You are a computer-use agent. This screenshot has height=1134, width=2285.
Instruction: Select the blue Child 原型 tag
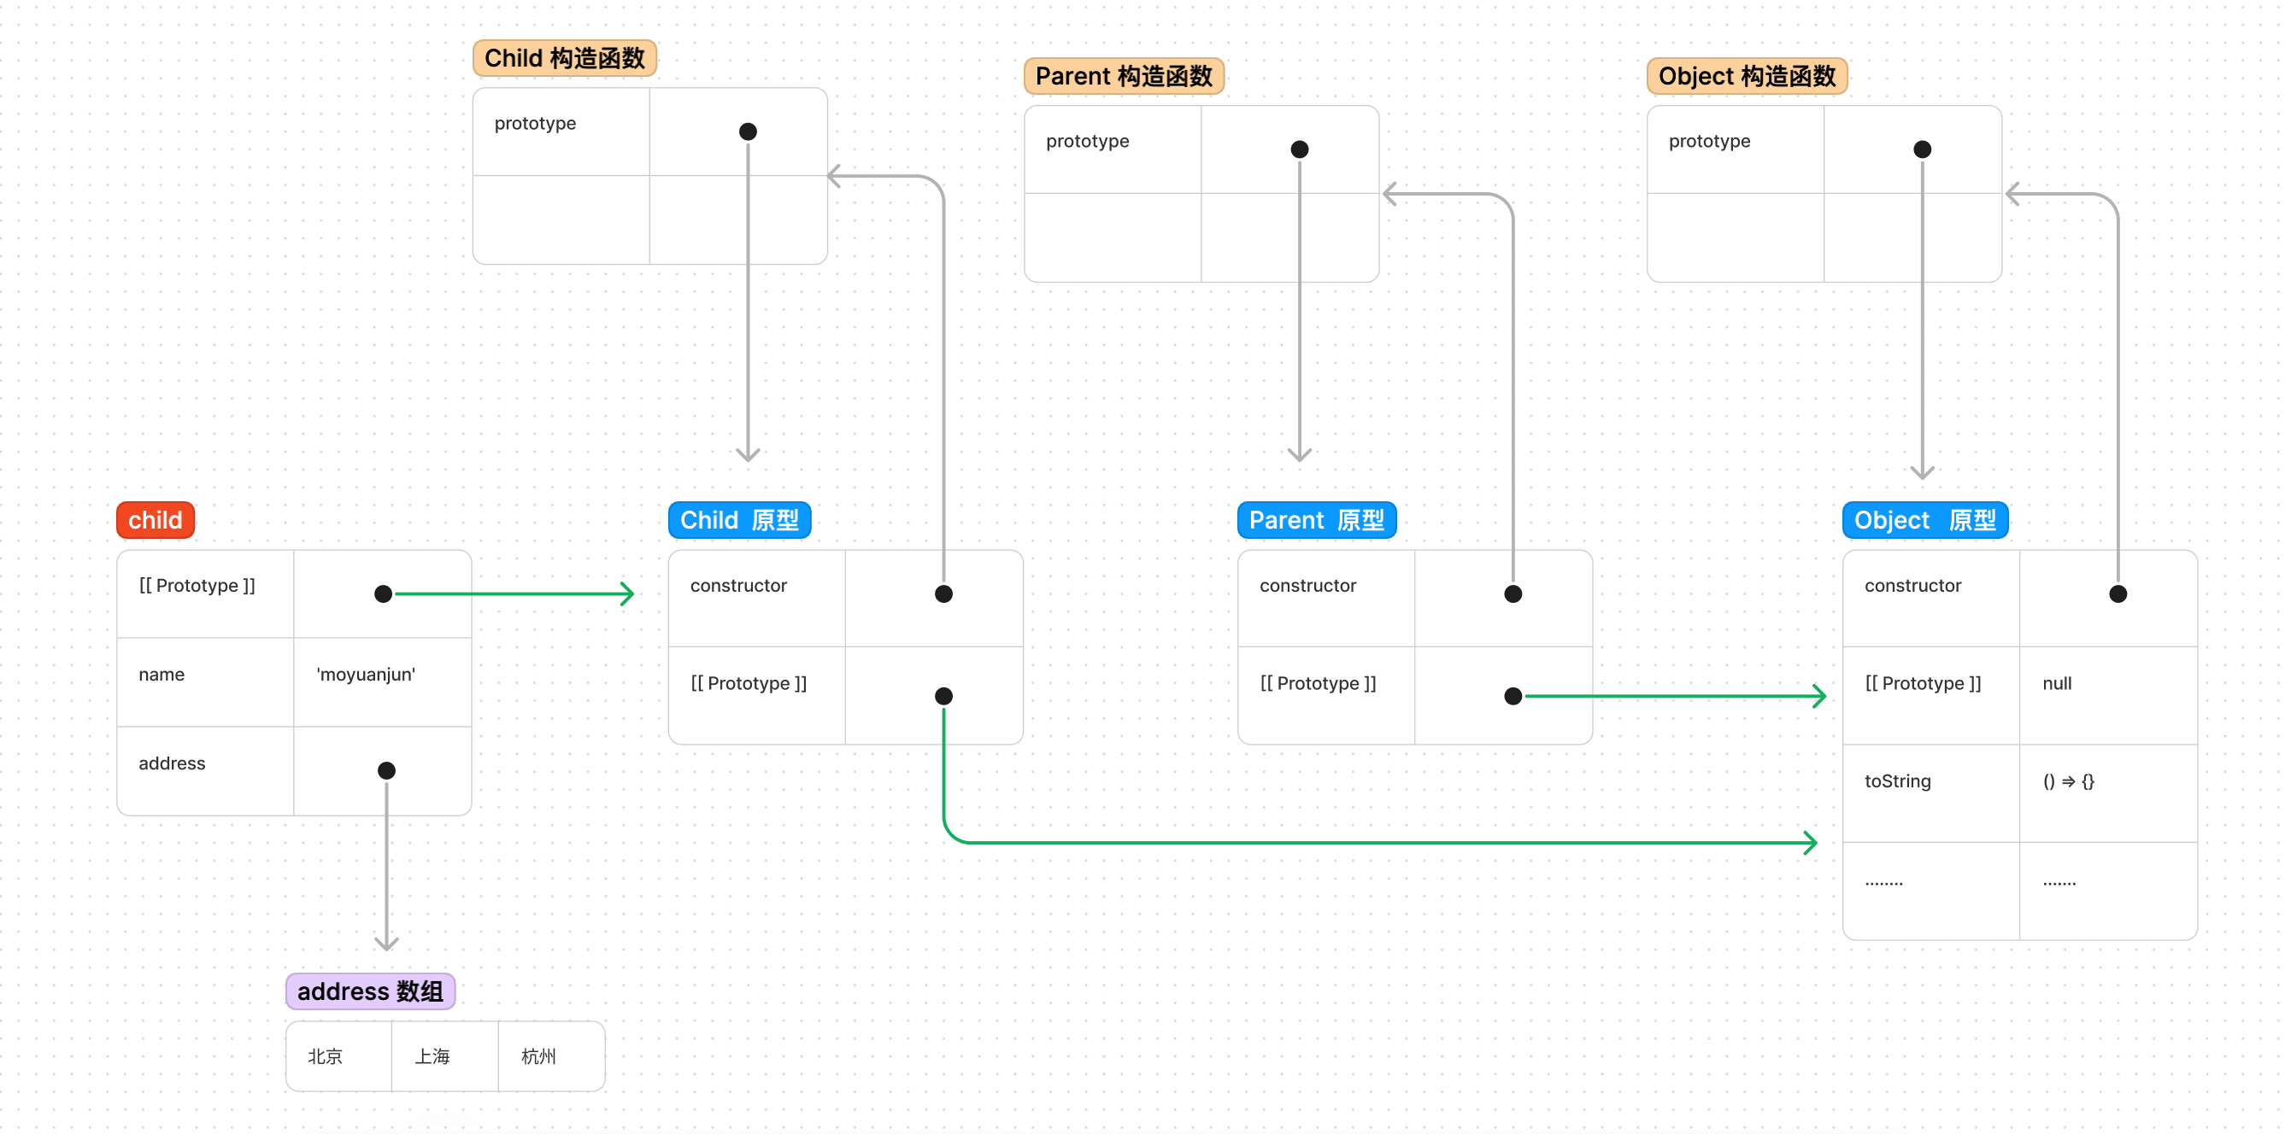[x=739, y=519]
